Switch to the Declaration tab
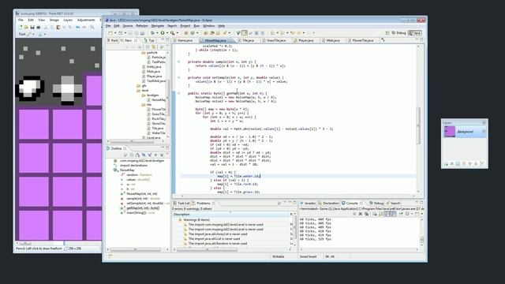The width and height of the screenshot is (505, 284). (328, 204)
